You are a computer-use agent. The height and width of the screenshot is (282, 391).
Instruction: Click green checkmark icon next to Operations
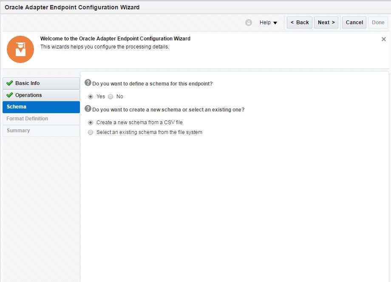click(10, 95)
